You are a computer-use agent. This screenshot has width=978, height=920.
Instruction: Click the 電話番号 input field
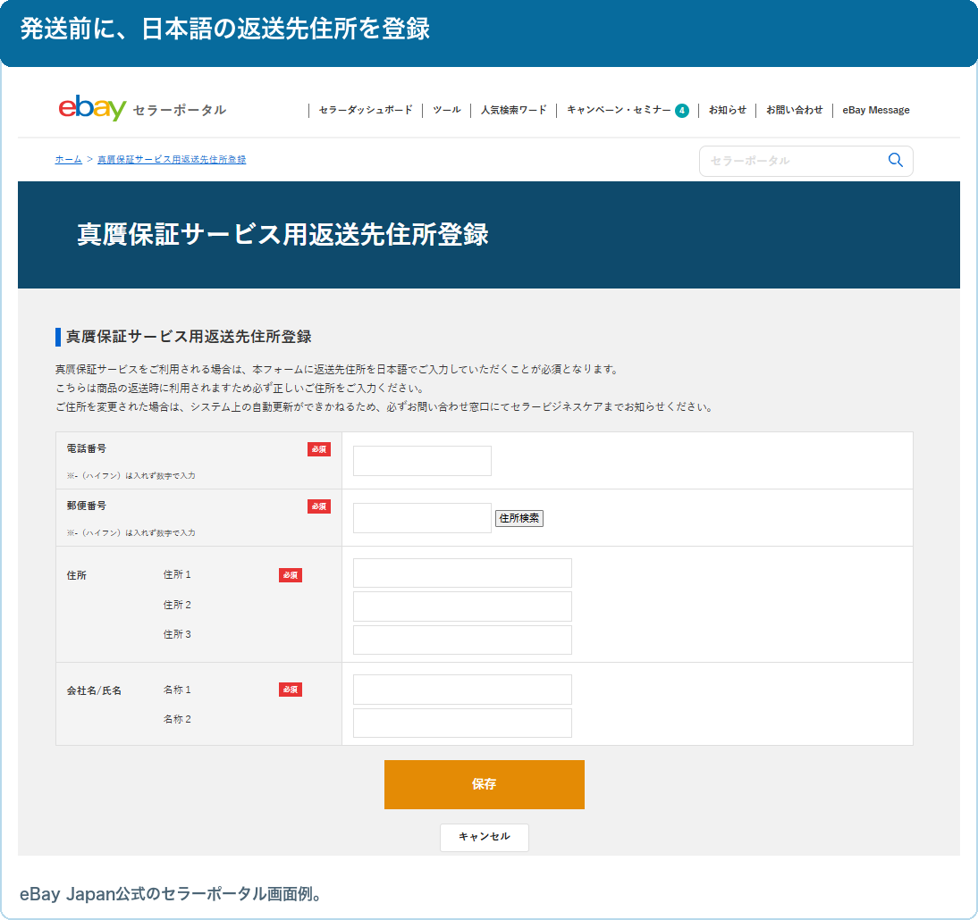click(422, 461)
